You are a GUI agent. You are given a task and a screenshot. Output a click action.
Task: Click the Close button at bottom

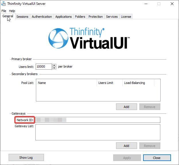157,158
